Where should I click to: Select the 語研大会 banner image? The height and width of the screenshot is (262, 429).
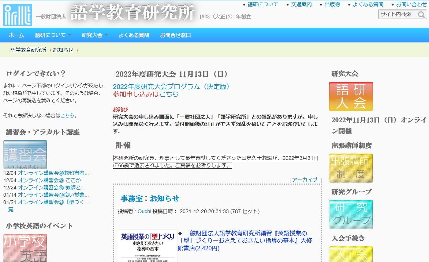coord(351,96)
